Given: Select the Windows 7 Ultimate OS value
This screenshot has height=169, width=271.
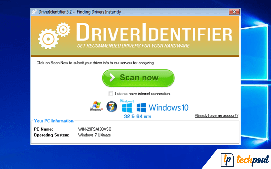Looking at the screenshot, I should [x=94, y=135].
